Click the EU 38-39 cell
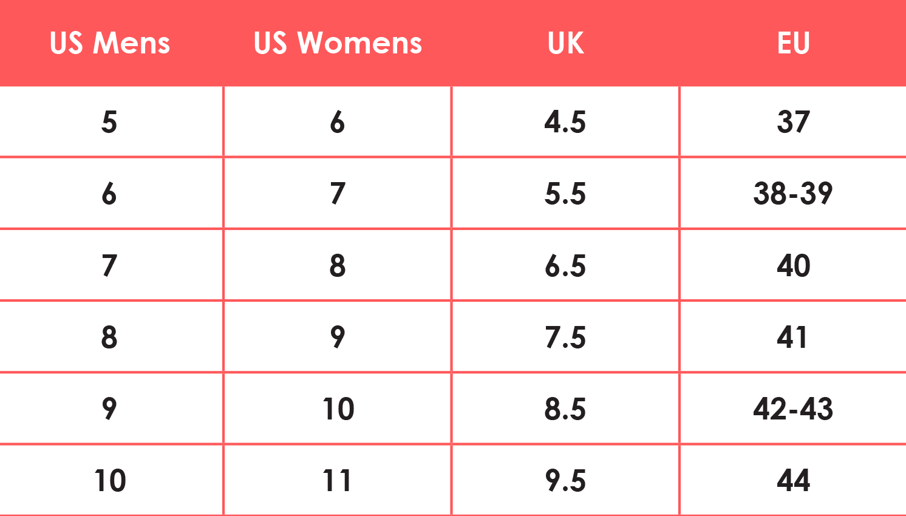Viewport: 906px width, 516px height. pyautogui.click(x=793, y=194)
